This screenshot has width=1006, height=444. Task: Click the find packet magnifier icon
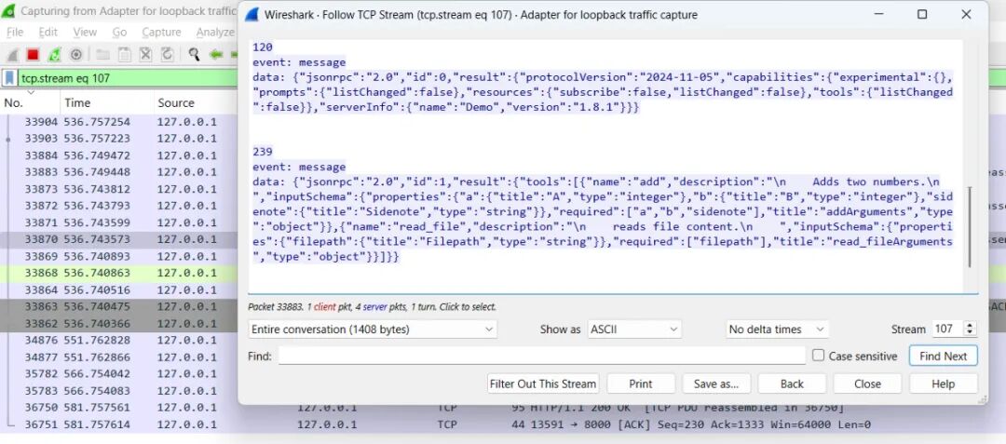click(194, 55)
